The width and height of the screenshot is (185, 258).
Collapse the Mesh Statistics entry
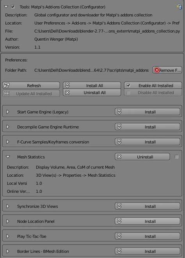click(8, 157)
